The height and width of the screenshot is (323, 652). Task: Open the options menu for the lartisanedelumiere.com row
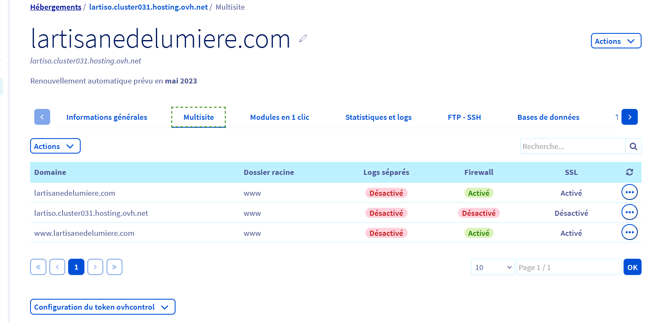click(x=629, y=192)
